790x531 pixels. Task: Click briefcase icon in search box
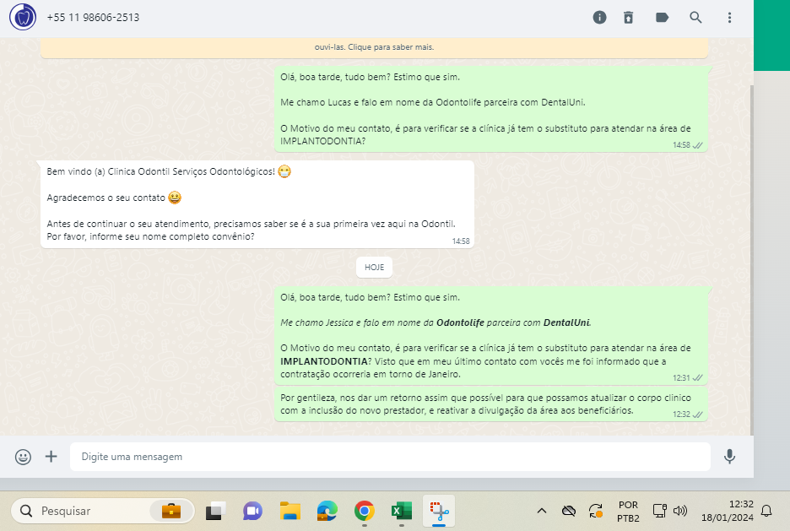(171, 511)
